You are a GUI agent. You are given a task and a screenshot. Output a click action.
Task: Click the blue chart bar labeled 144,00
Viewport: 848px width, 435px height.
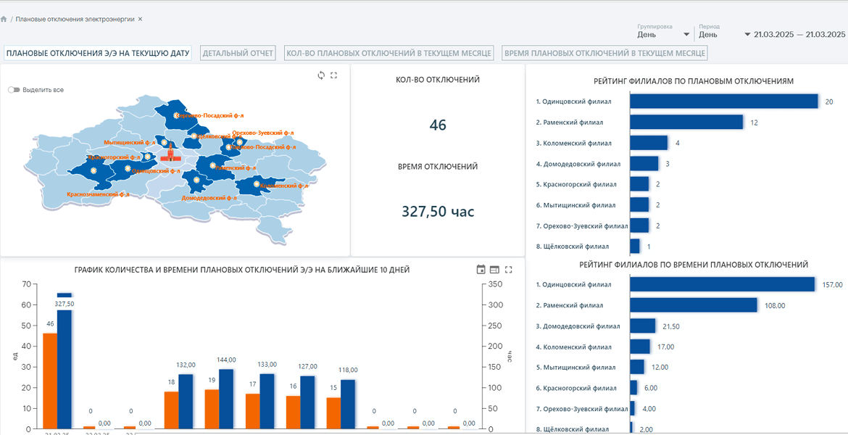coord(226,399)
